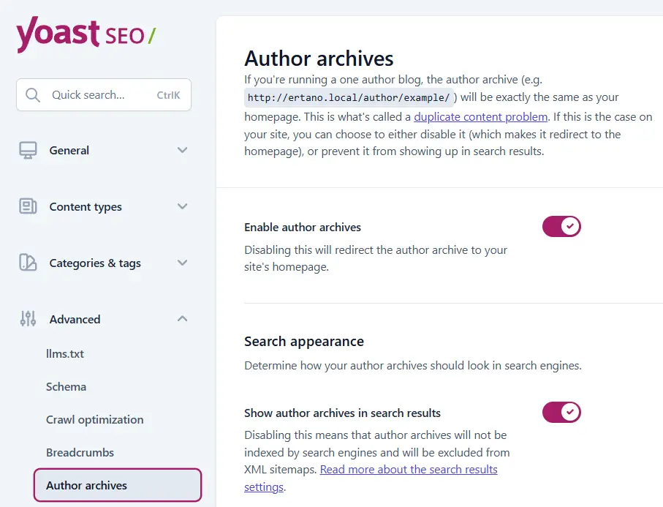
Task: Toggle Show author archives in search results off
Action: pos(561,412)
